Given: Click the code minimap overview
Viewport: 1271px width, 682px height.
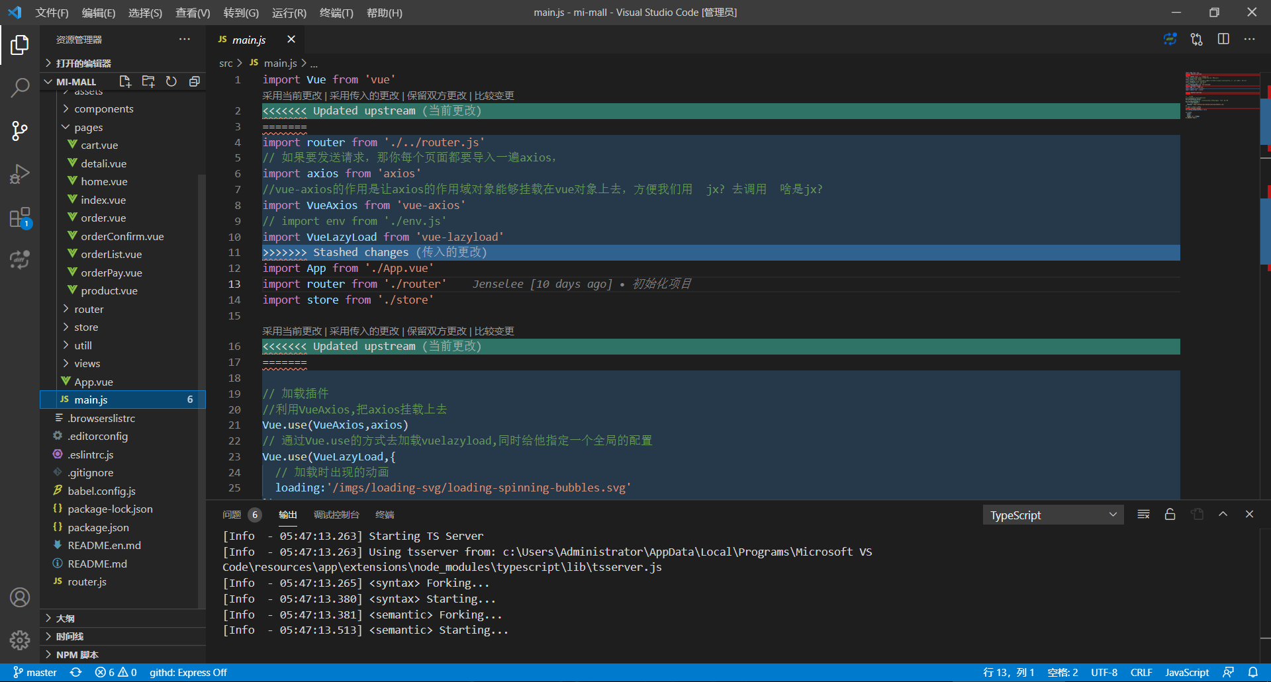Looking at the screenshot, I should [1221, 96].
